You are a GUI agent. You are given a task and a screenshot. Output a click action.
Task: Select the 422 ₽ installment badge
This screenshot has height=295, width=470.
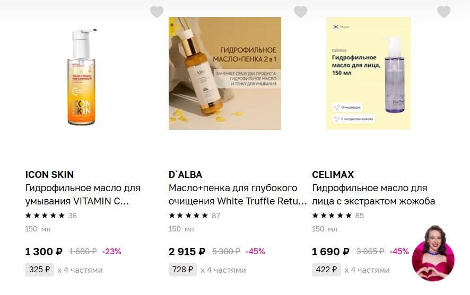326,270
